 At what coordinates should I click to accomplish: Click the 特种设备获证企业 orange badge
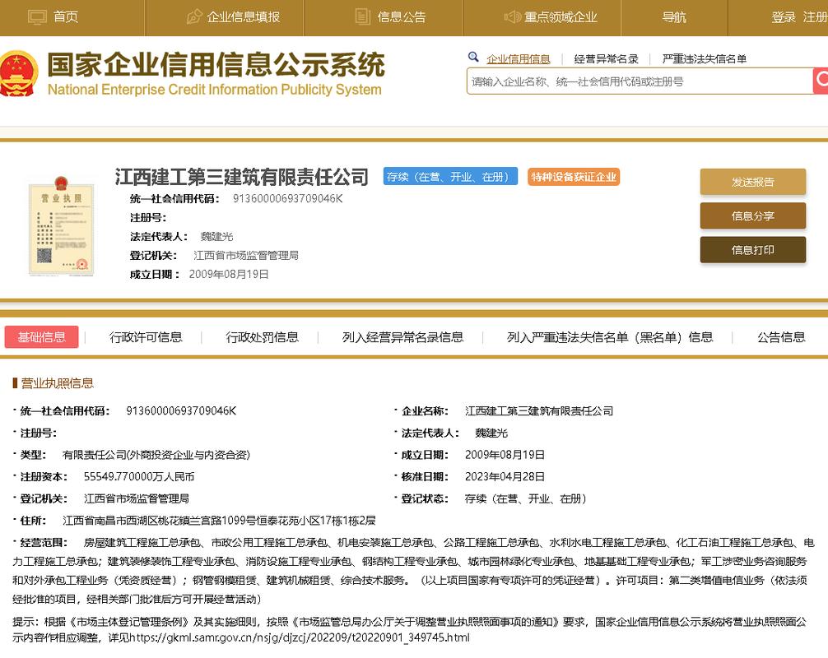click(x=573, y=176)
